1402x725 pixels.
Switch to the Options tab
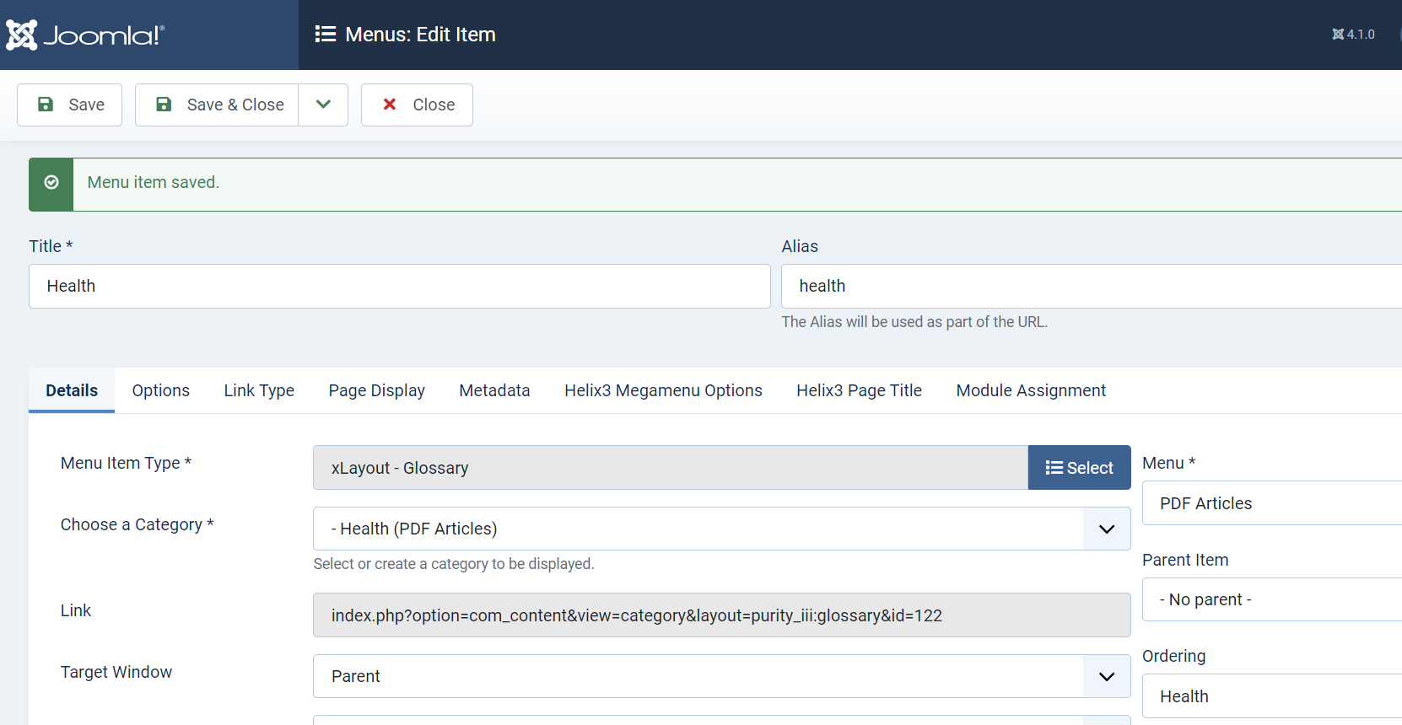pyautogui.click(x=160, y=390)
